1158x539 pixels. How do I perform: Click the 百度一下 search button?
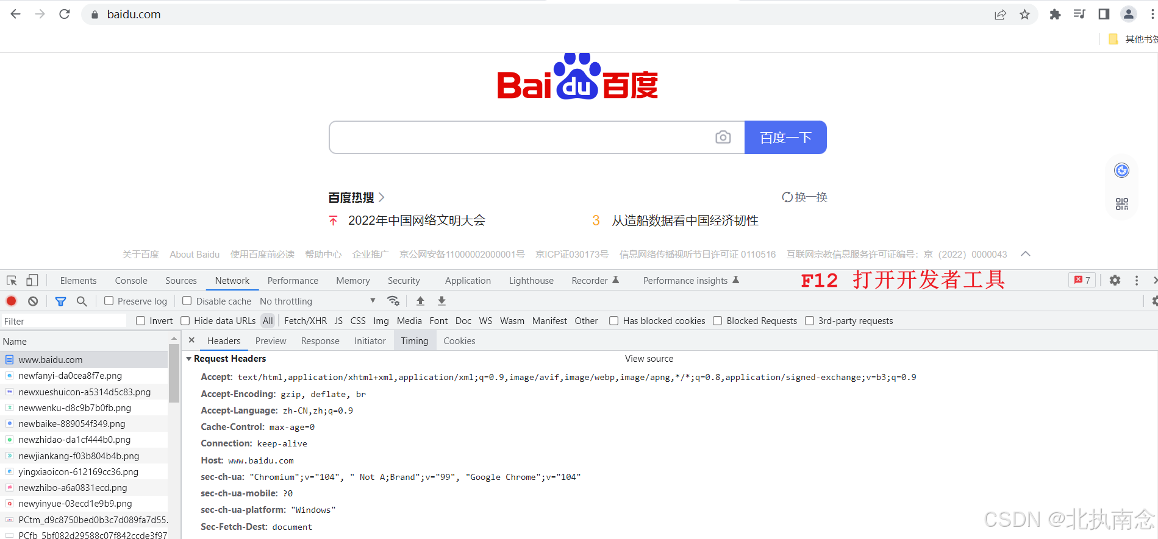(785, 137)
